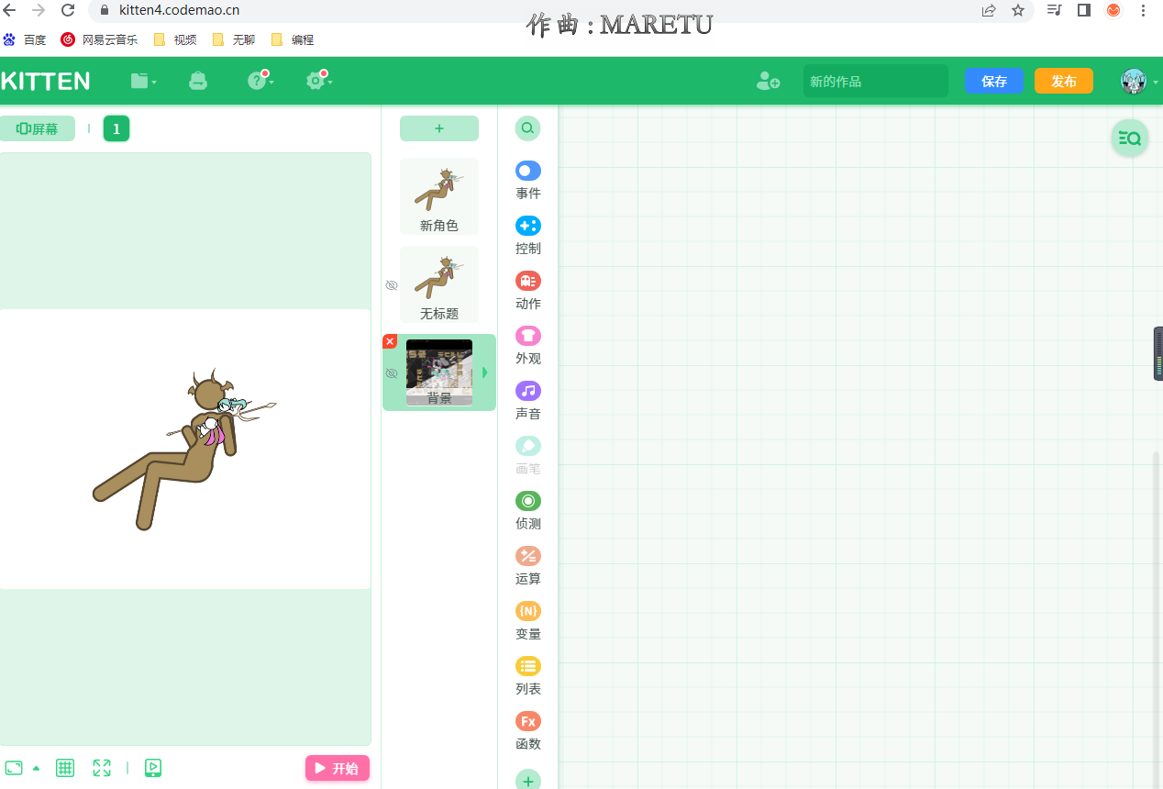This screenshot has width=1163, height=789.
Task: Select the 控制 control block category
Action: (x=528, y=236)
